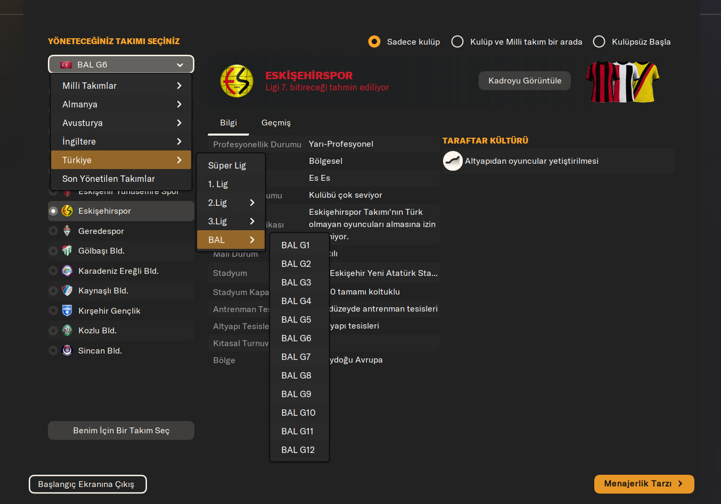Switch to the Geçmiş tab
721x504 pixels.
[276, 123]
